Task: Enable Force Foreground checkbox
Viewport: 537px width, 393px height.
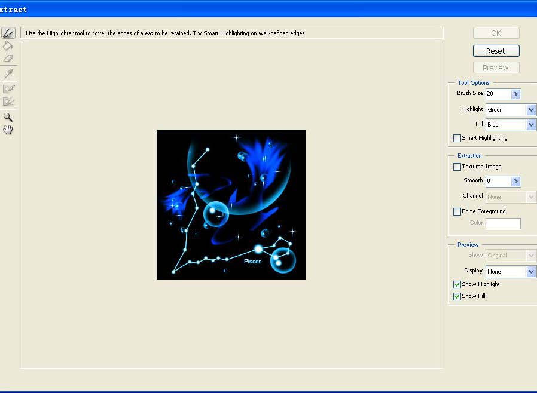Action: [x=457, y=211]
